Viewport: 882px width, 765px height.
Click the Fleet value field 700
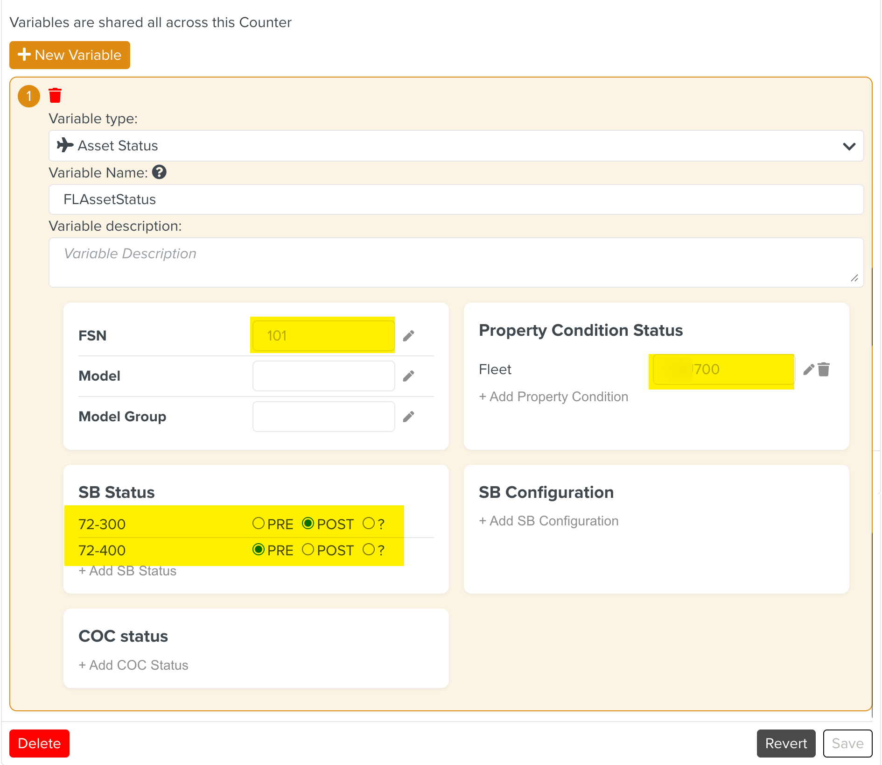[723, 369]
